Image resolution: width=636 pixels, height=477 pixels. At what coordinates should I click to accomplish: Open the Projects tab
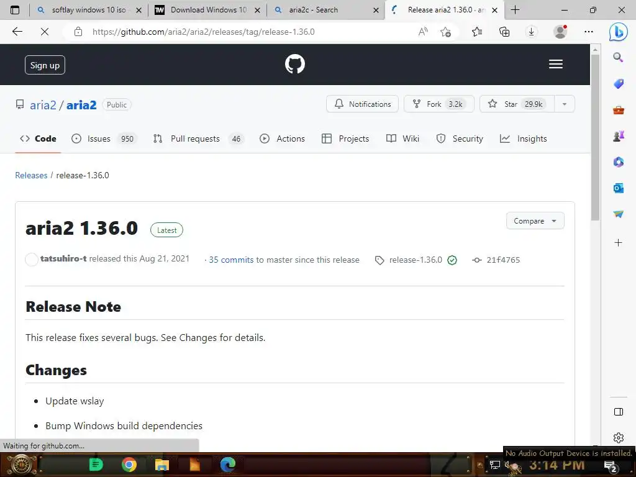point(345,139)
